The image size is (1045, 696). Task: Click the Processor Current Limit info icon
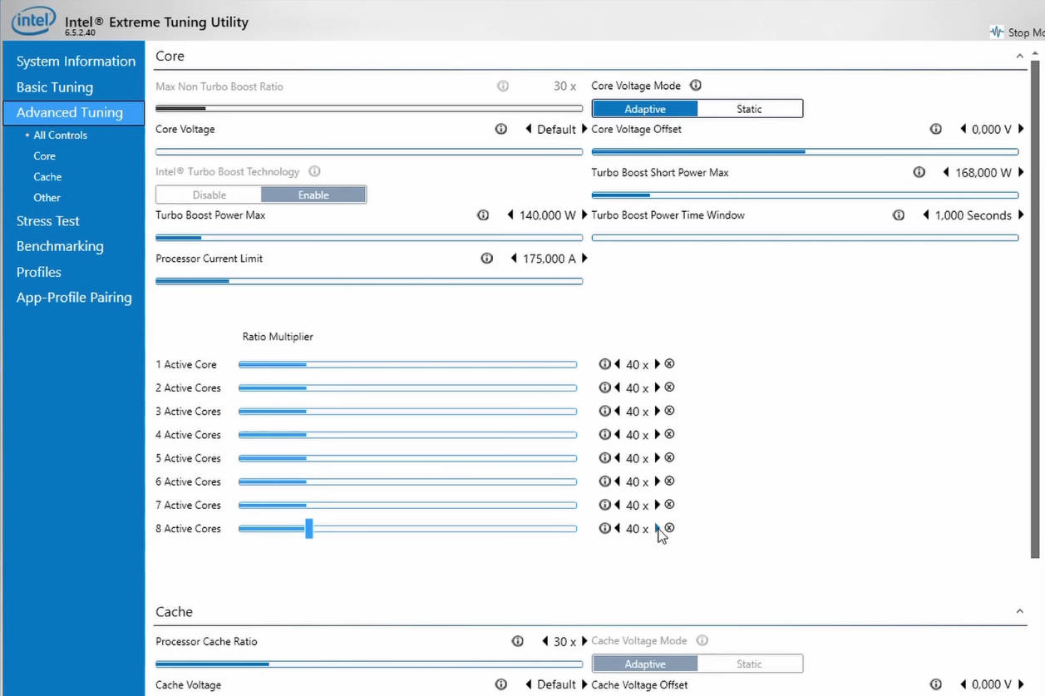[x=486, y=259]
